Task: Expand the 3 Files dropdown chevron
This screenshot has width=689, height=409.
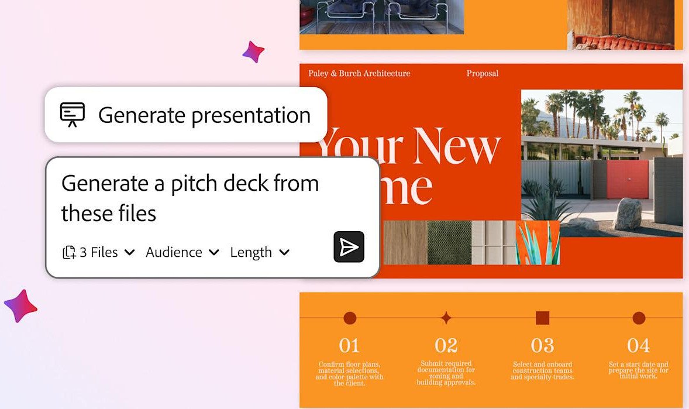Action: (x=130, y=252)
